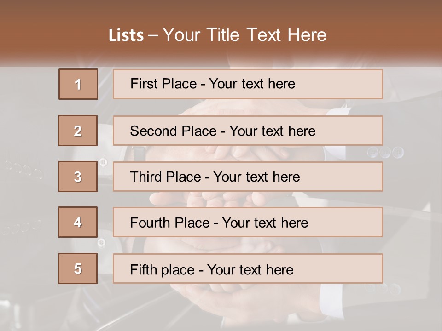The image size is (442, 331).
Task: Click 'Your text here' in the Fifth place row
Action: pos(250,269)
